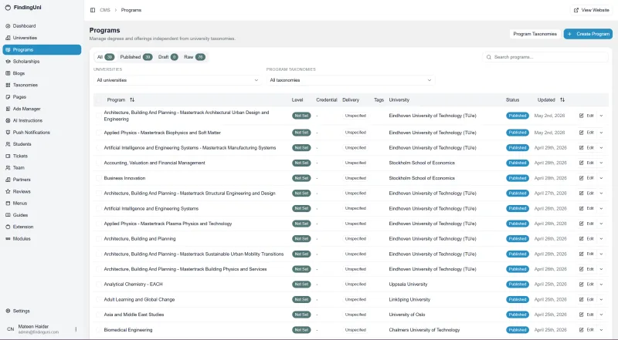Open the Menus sidebar icon
This screenshot has width=618, height=340.
[x=8, y=203]
